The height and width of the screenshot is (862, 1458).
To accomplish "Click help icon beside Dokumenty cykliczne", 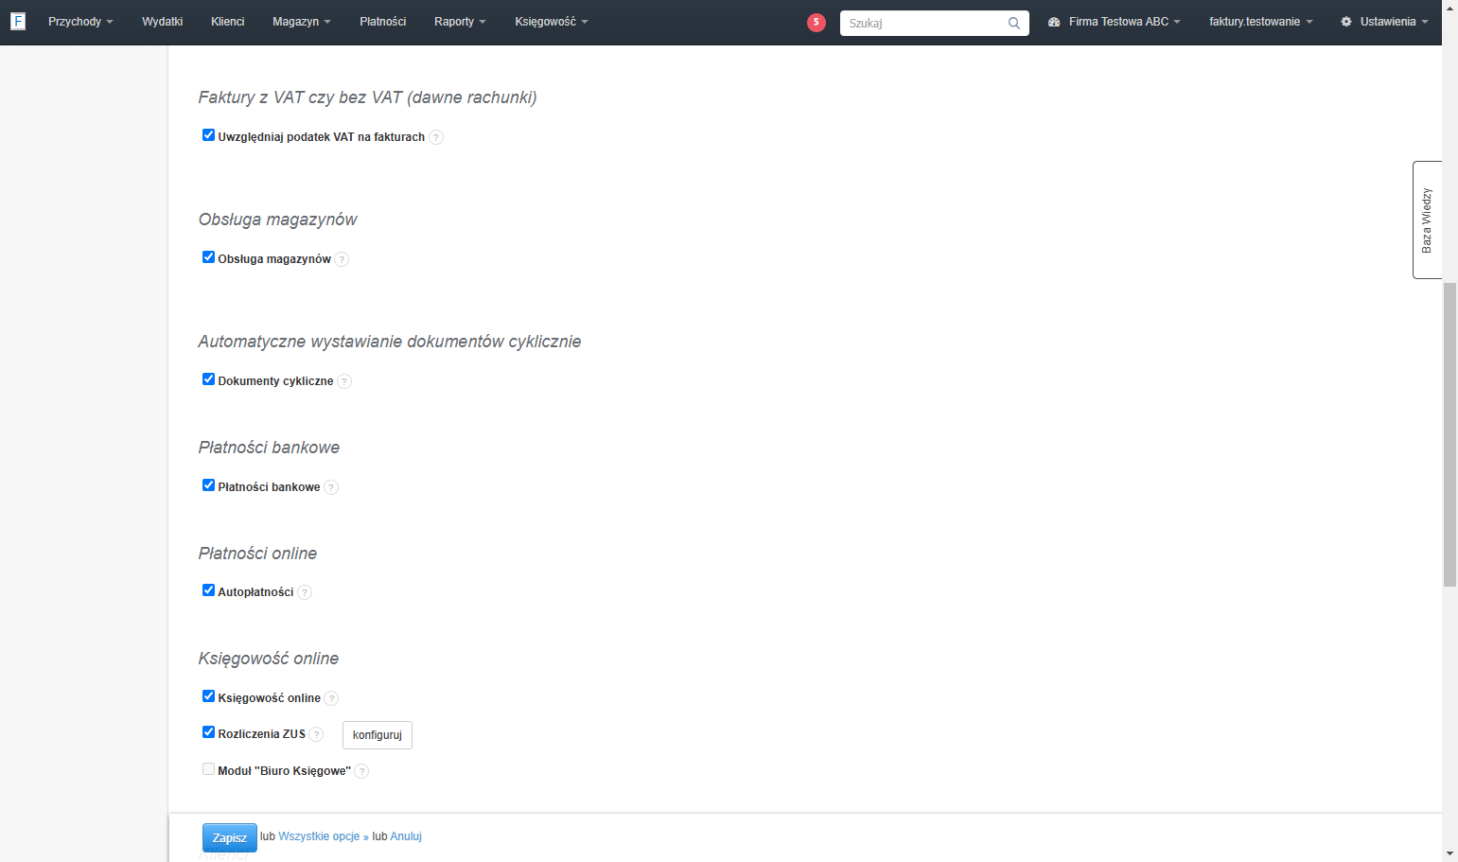I will point(344,381).
